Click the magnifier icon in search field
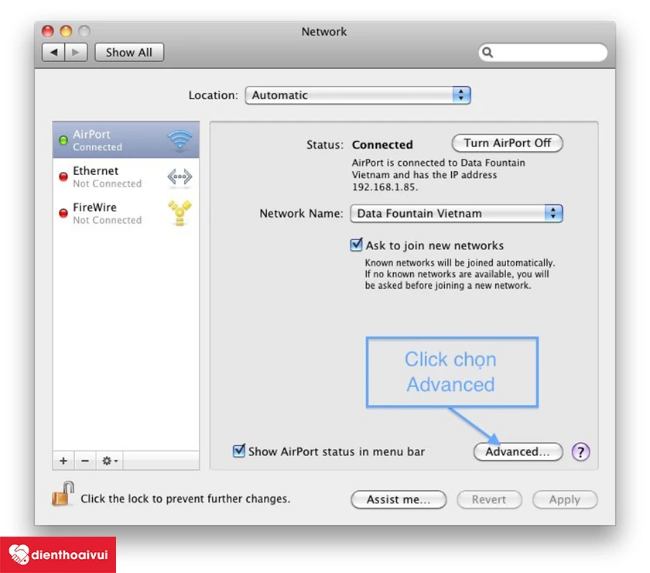650x573 pixels. click(x=488, y=53)
